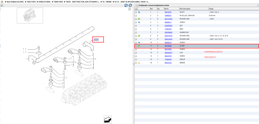The height and width of the screenshot is (124, 259).
Task: Sort by Part Description column header
Action: click(x=194, y=9)
